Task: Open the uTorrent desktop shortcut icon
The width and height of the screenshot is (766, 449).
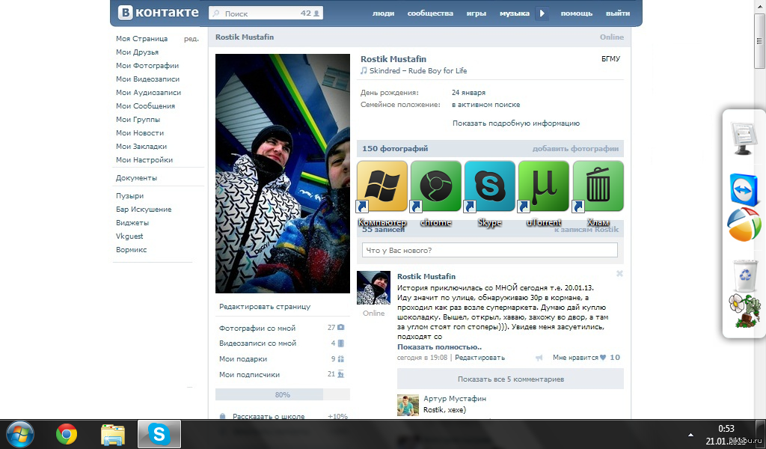Action: pyautogui.click(x=543, y=186)
